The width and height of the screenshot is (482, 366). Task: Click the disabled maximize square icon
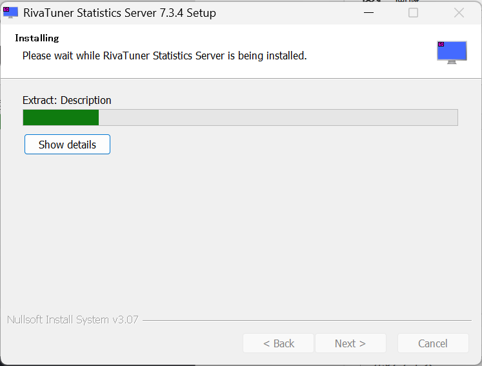tap(414, 12)
